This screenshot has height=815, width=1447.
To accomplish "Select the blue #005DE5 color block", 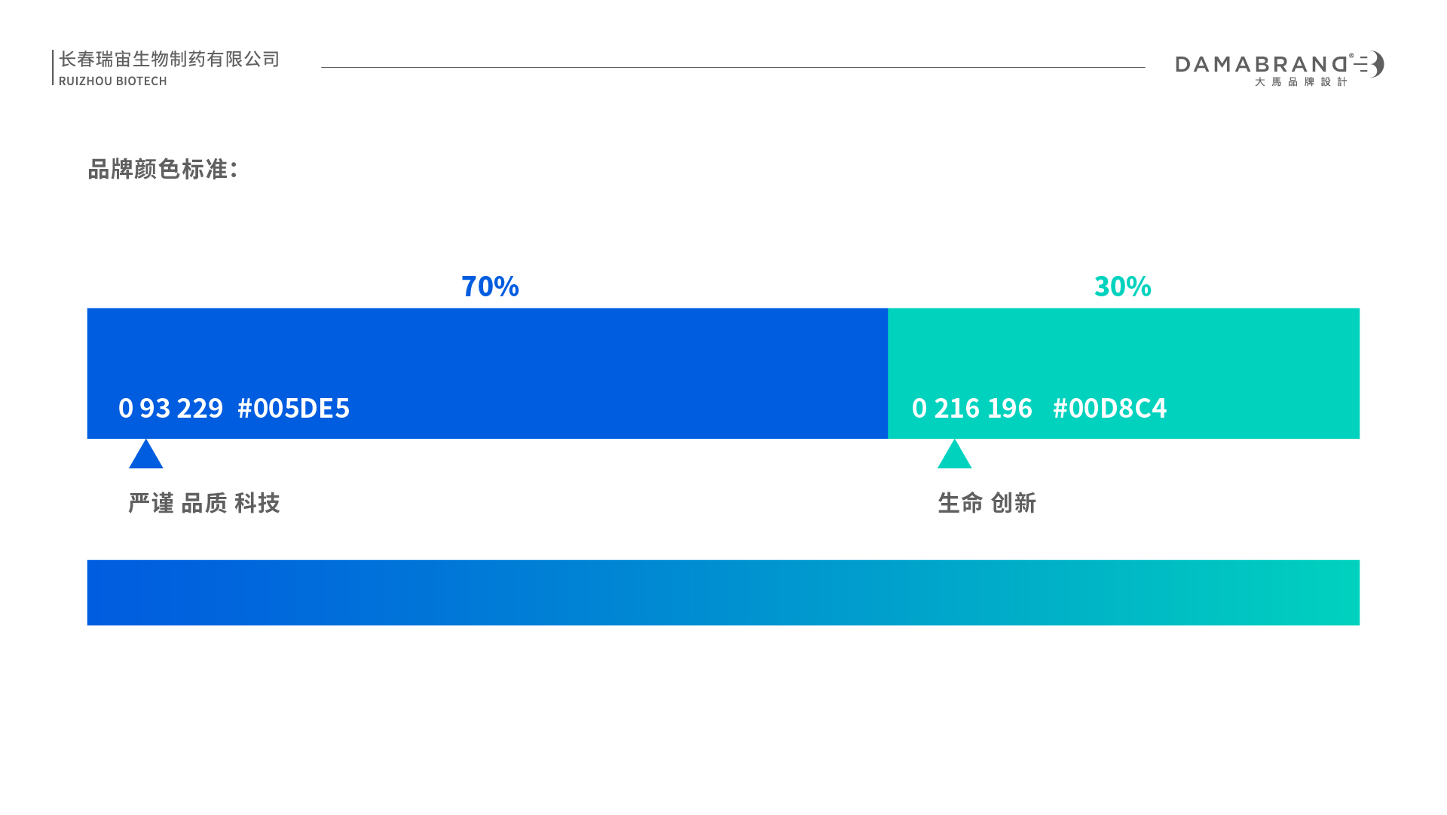I will pyautogui.click(x=488, y=373).
